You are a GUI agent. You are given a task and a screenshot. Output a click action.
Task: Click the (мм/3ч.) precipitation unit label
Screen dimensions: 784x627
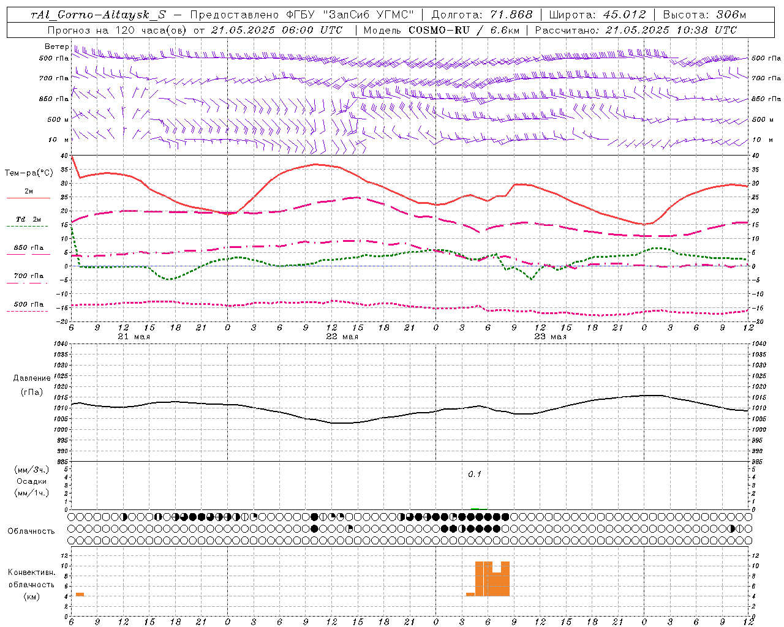pos(32,470)
